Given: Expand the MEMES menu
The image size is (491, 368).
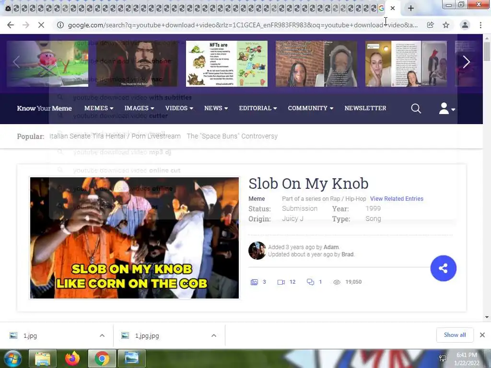Looking at the screenshot, I should (99, 108).
